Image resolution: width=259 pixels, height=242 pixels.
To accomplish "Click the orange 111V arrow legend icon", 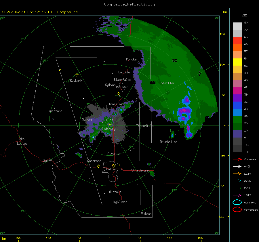I will (x=237, y=174).
